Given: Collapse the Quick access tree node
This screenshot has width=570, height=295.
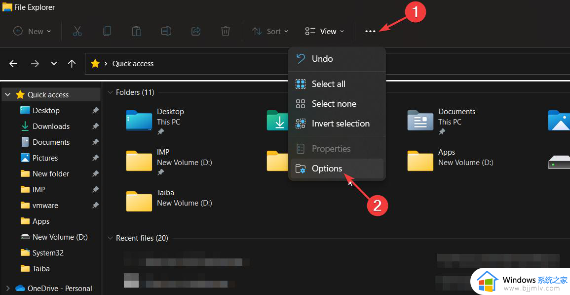Looking at the screenshot, I should coord(7,95).
